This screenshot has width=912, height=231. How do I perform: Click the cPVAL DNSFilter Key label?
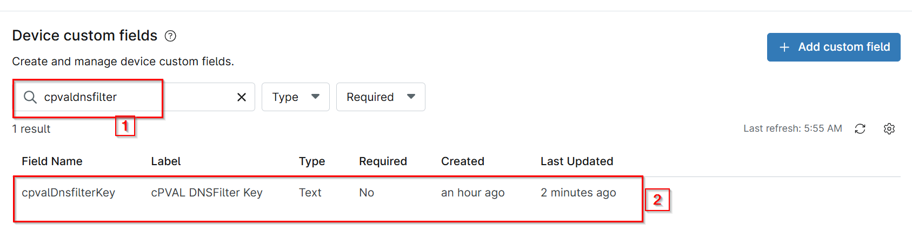pyautogui.click(x=207, y=193)
